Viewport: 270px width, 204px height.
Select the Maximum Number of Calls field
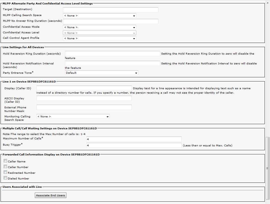134,139
